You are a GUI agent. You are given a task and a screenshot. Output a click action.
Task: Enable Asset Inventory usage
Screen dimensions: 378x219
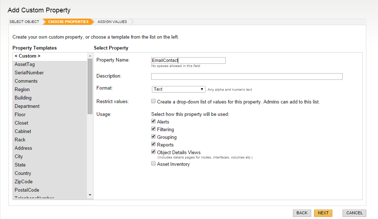[x=153, y=164]
